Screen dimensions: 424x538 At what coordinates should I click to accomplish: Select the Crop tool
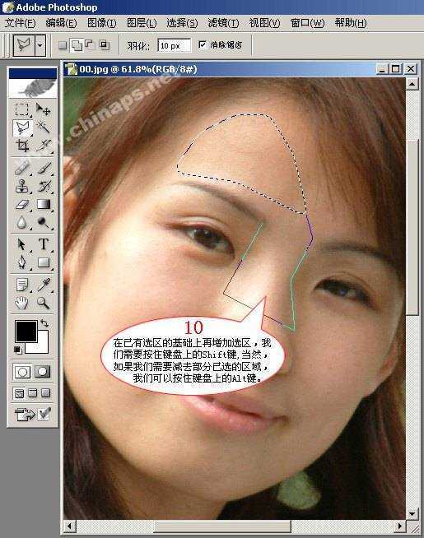[x=22, y=146]
